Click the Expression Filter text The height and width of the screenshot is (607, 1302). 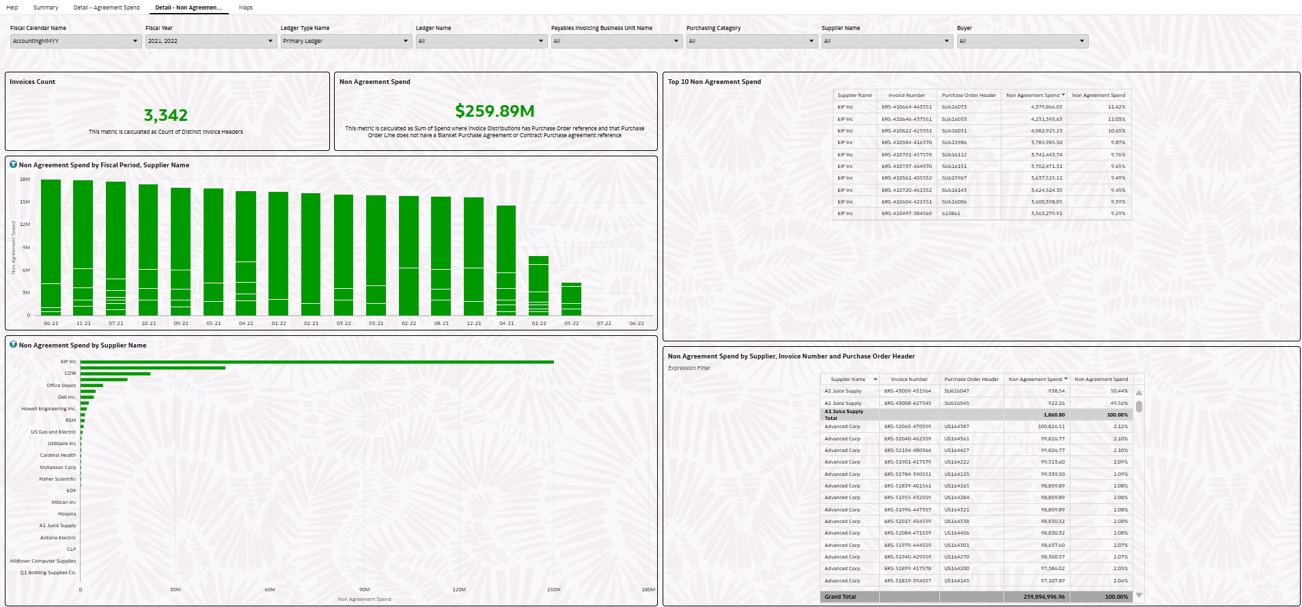689,368
